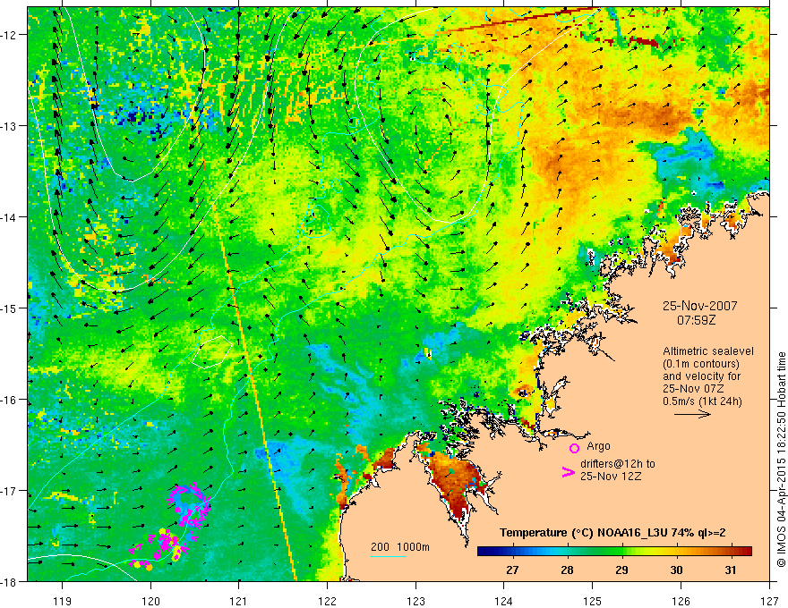Click the '25-Nov 07Z' legend text
The width and height of the screenshot is (788, 608).
click(694, 389)
